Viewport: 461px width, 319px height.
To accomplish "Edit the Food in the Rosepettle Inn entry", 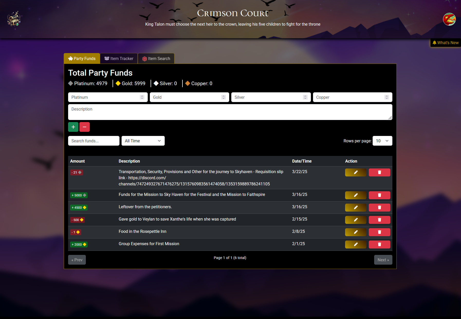I will (x=355, y=232).
